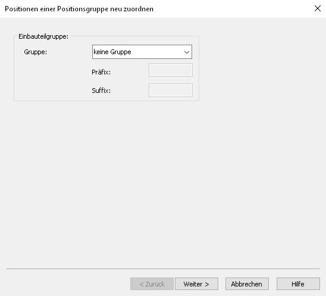Screen dimensions: 326x296
Task: Click the 'Präfix:' label
Action: [x=101, y=72]
